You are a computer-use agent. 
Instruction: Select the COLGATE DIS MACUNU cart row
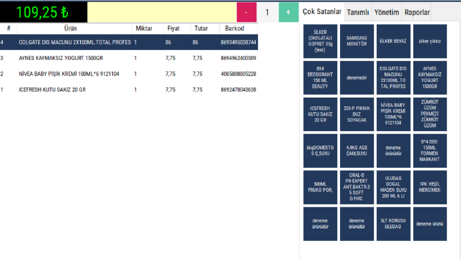click(x=129, y=42)
